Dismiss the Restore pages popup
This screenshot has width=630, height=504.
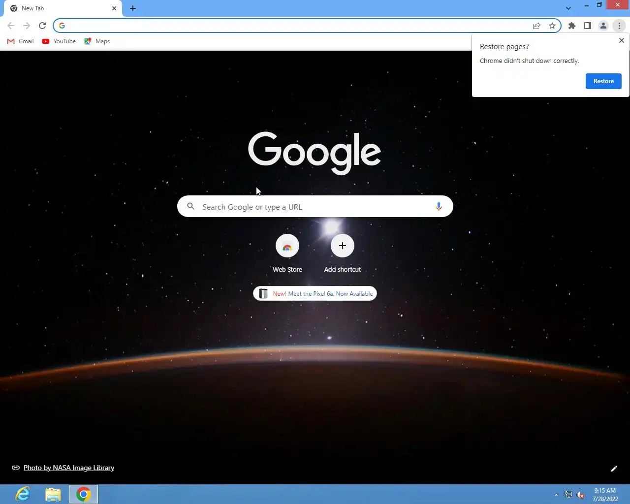(622, 40)
